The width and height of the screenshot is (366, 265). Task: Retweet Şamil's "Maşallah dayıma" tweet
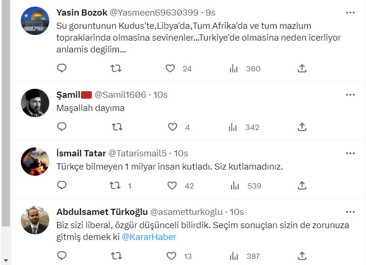point(116,127)
